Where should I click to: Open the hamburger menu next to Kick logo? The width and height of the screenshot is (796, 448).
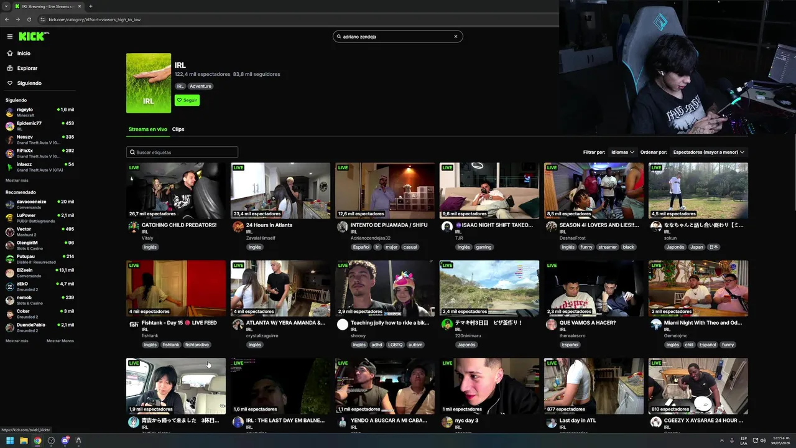click(9, 37)
